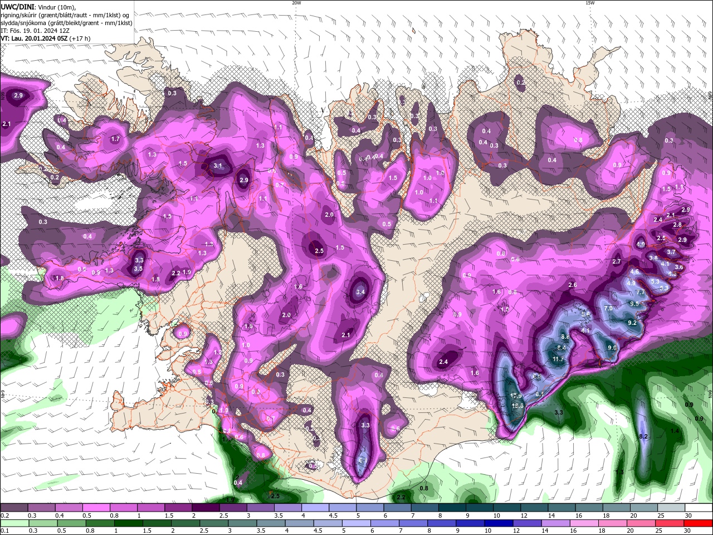This screenshot has width=713, height=535.
Task: Click the 1 dark green swatch in the lower legend row
Action: [x=128, y=523]
